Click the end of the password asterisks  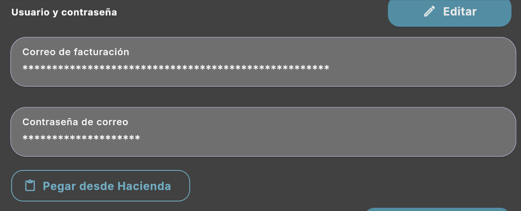click(x=137, y=139)
